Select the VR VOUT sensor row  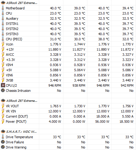pos(68,106)
